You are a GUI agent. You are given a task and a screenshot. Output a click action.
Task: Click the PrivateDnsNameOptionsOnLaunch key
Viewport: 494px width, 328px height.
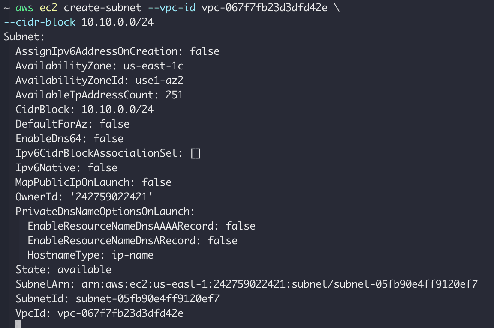pos(105,212)
